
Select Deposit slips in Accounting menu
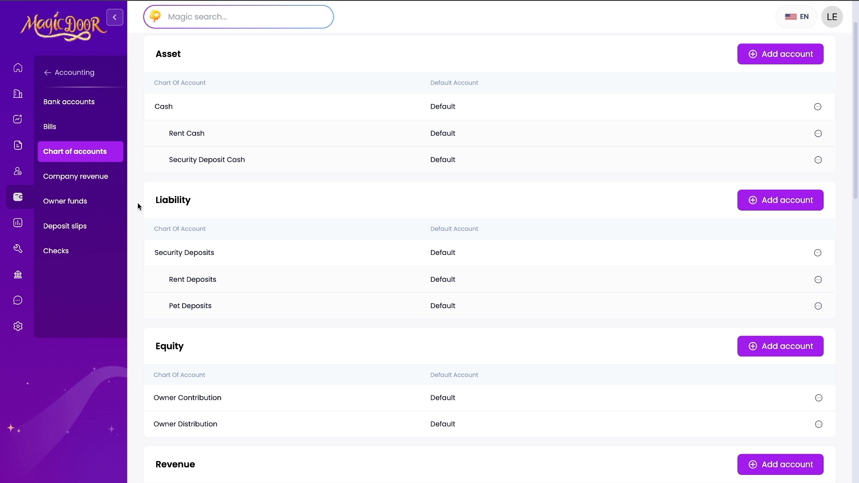[x=65, y=226]
